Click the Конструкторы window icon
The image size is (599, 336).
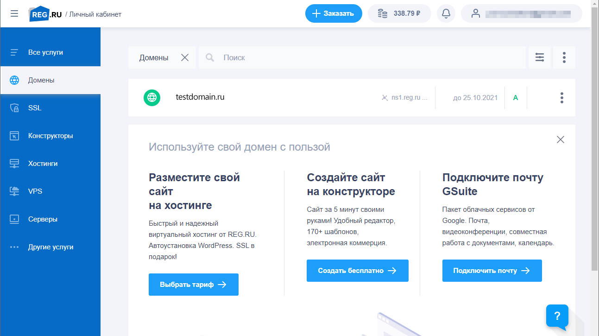click(14, 136)
